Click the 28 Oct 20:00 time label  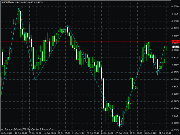[x=136, y=133]
